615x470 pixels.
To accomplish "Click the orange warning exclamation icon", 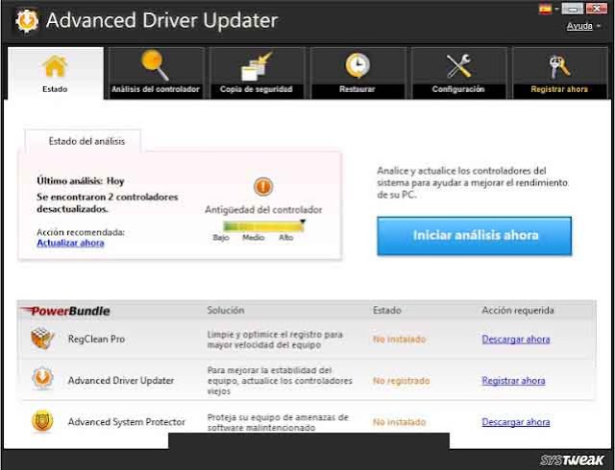I will pos(263,186).
